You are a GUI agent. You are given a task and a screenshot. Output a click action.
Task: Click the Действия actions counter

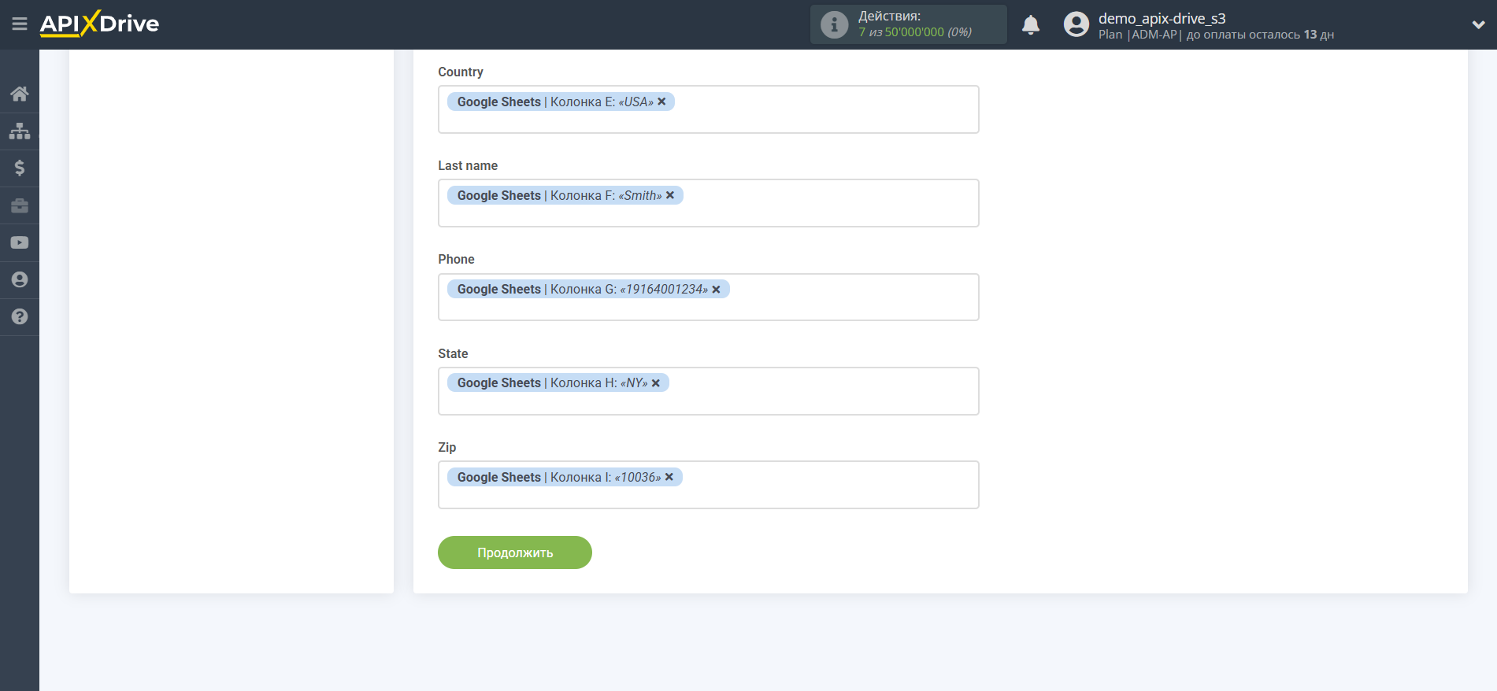tap(909, 24)
